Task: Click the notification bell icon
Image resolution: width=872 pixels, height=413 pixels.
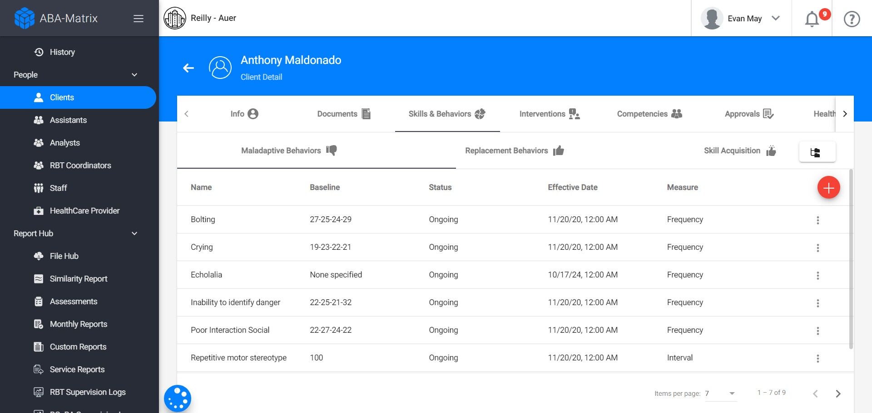Action: pos(812,19)
